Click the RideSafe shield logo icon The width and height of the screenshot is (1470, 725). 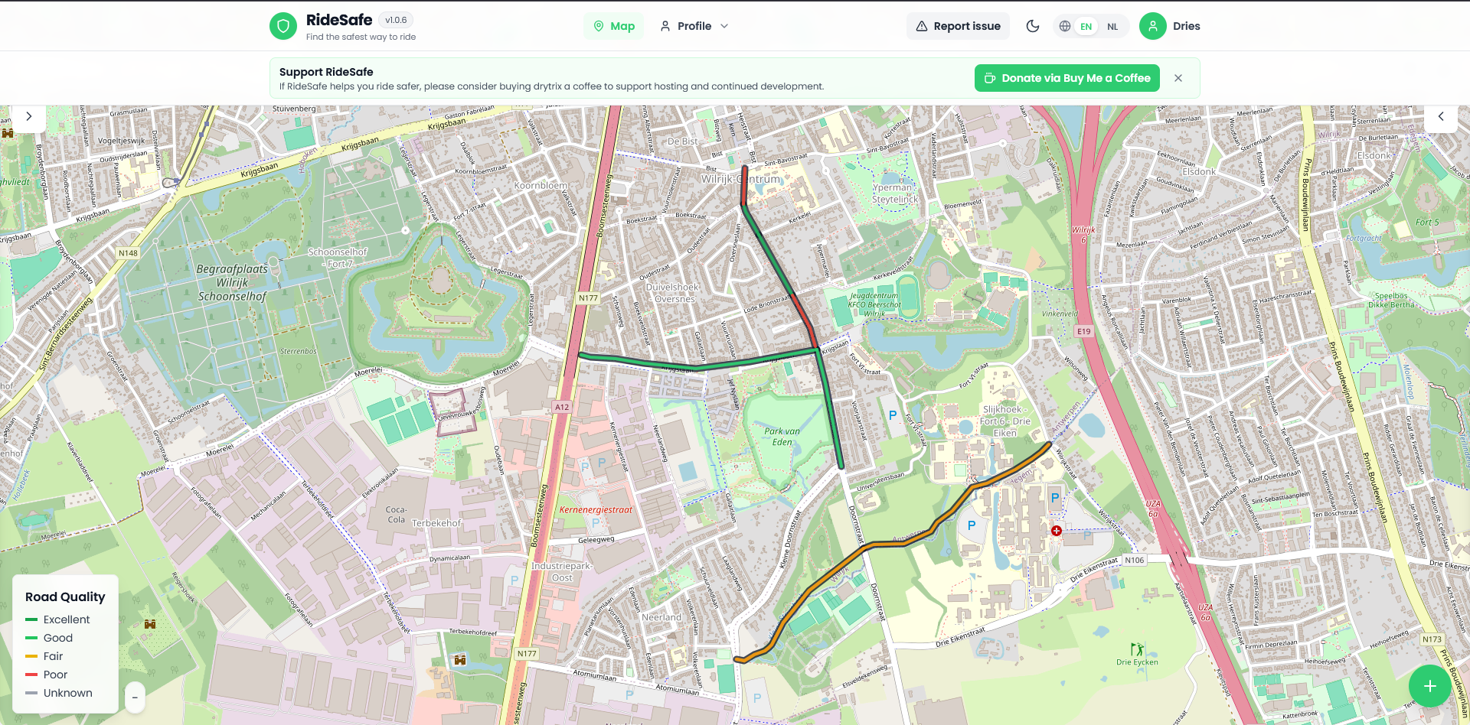(283, 25)
